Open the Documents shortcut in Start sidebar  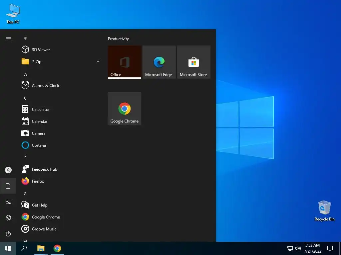tap(8, 186)
